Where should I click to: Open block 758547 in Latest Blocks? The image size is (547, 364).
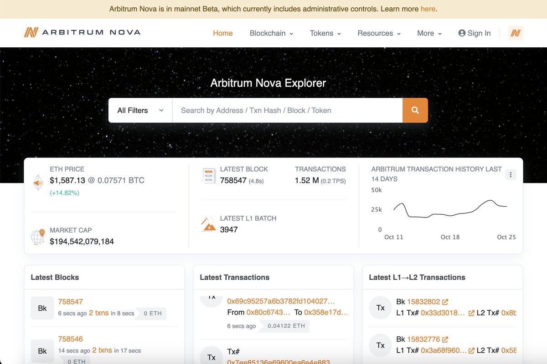(x=71, y=302)
